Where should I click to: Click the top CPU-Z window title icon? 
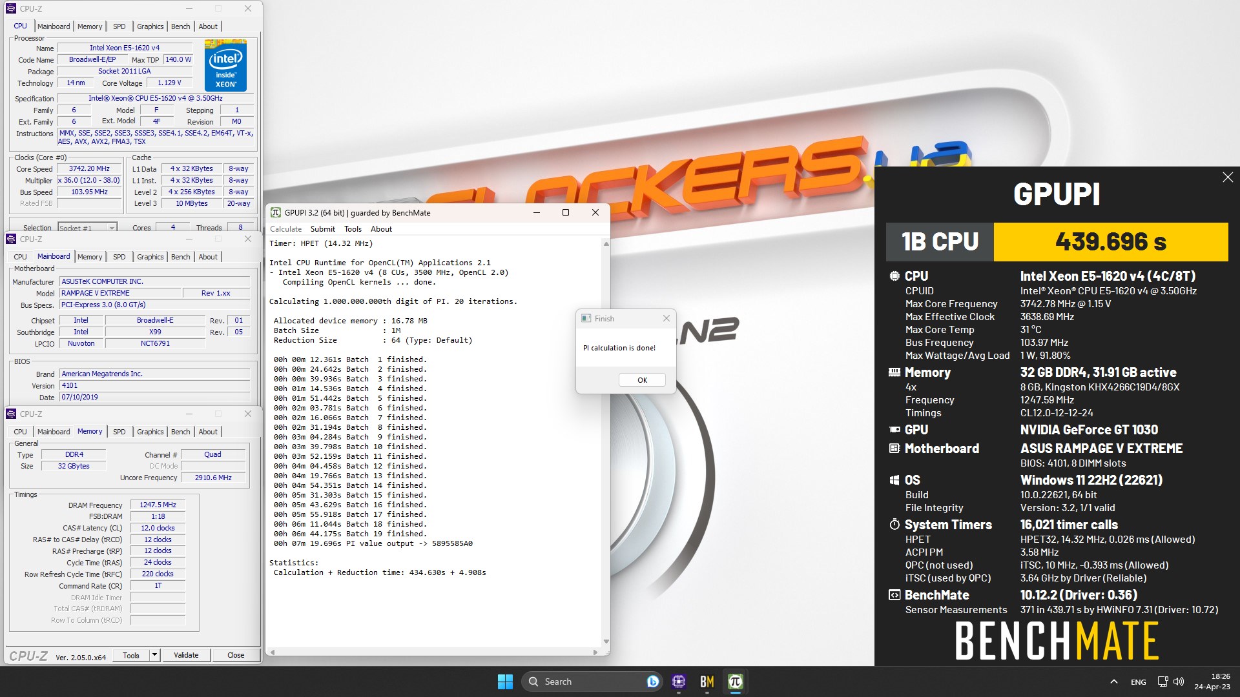tap(11, 8)
